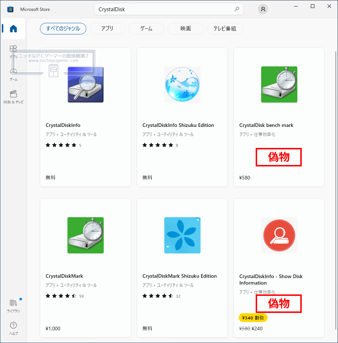Image resolution: width=338 pixels, height=343 pixels.
Task: Open the Apps (アプリ) sidebar section
Action: pyautogui.click(x=13, y=52)
